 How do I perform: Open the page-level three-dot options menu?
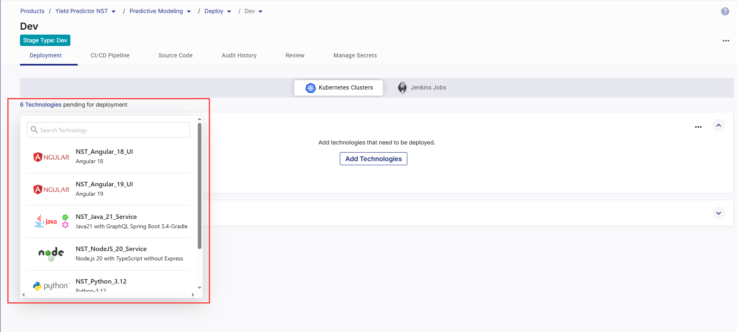[x=726, y=41]
